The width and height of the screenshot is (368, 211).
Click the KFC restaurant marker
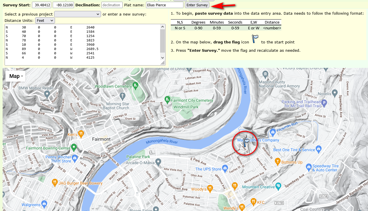click(x=253, y=201)
